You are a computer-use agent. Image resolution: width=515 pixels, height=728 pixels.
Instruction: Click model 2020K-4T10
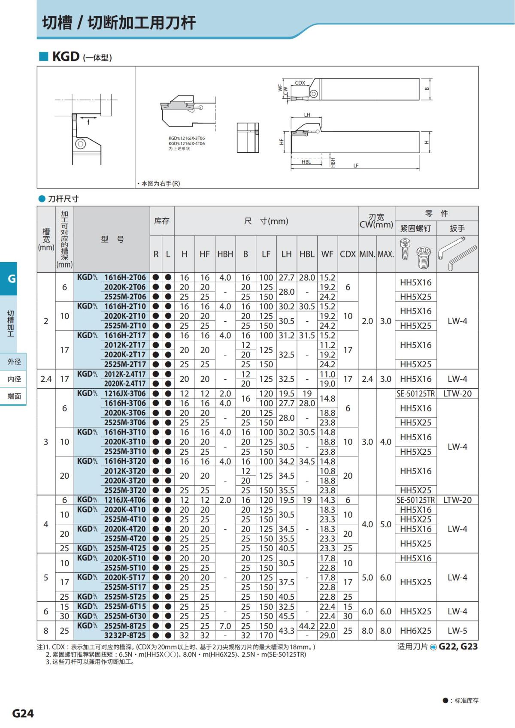(x=125, y=510)
